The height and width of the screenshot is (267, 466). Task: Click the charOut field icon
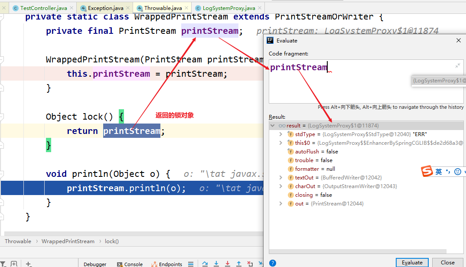click(x=290, y=186)
